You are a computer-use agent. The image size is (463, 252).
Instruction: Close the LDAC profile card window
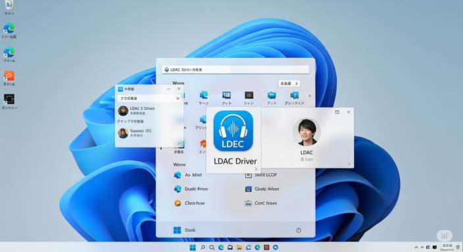(x=349, y=112)
